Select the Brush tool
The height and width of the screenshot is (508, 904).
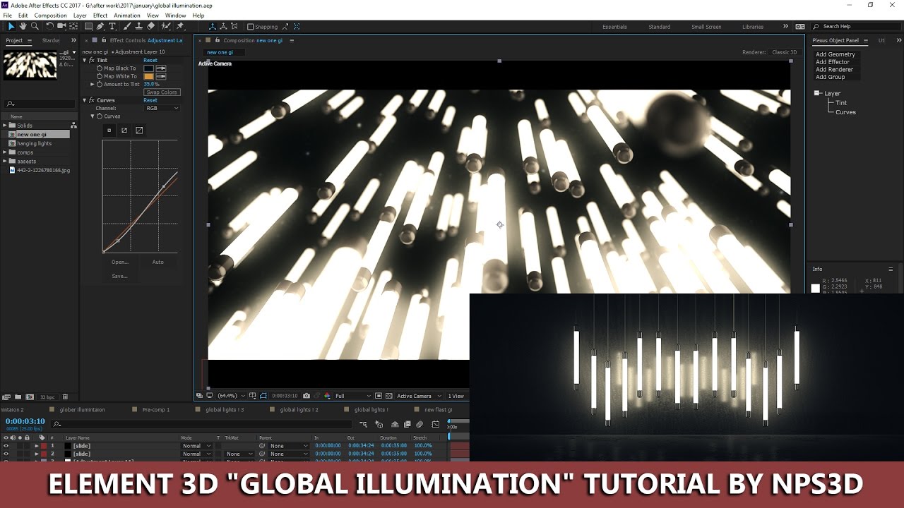point(127,26)
